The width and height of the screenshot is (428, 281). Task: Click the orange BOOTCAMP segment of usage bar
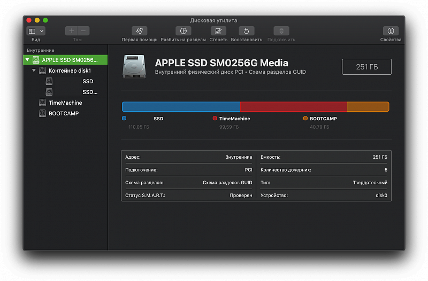pyautogui.click(x=368, y=107)
